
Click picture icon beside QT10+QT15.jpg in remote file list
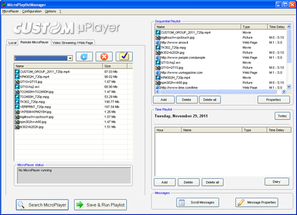(17, 82)
